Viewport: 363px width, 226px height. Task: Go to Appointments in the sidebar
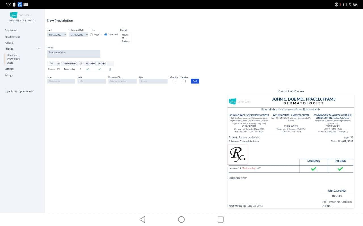pos(12,37)
